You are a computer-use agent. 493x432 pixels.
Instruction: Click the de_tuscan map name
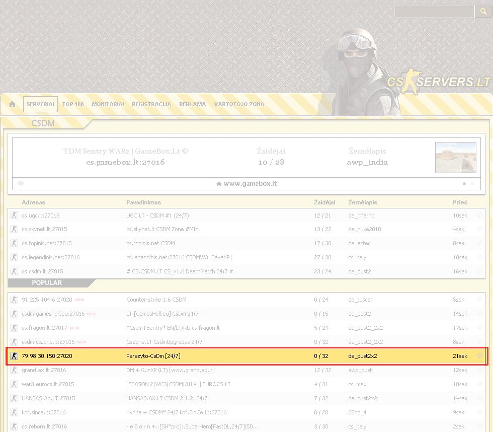click(361, 300)
